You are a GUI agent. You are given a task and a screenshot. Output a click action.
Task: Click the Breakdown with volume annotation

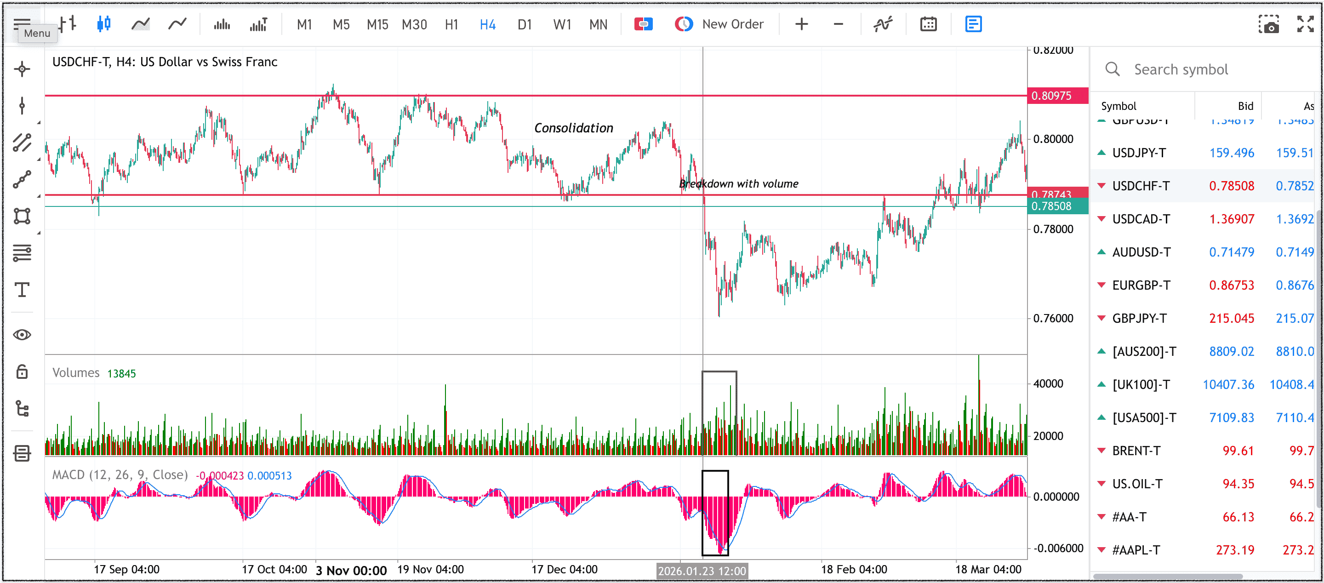pos(739,183)
